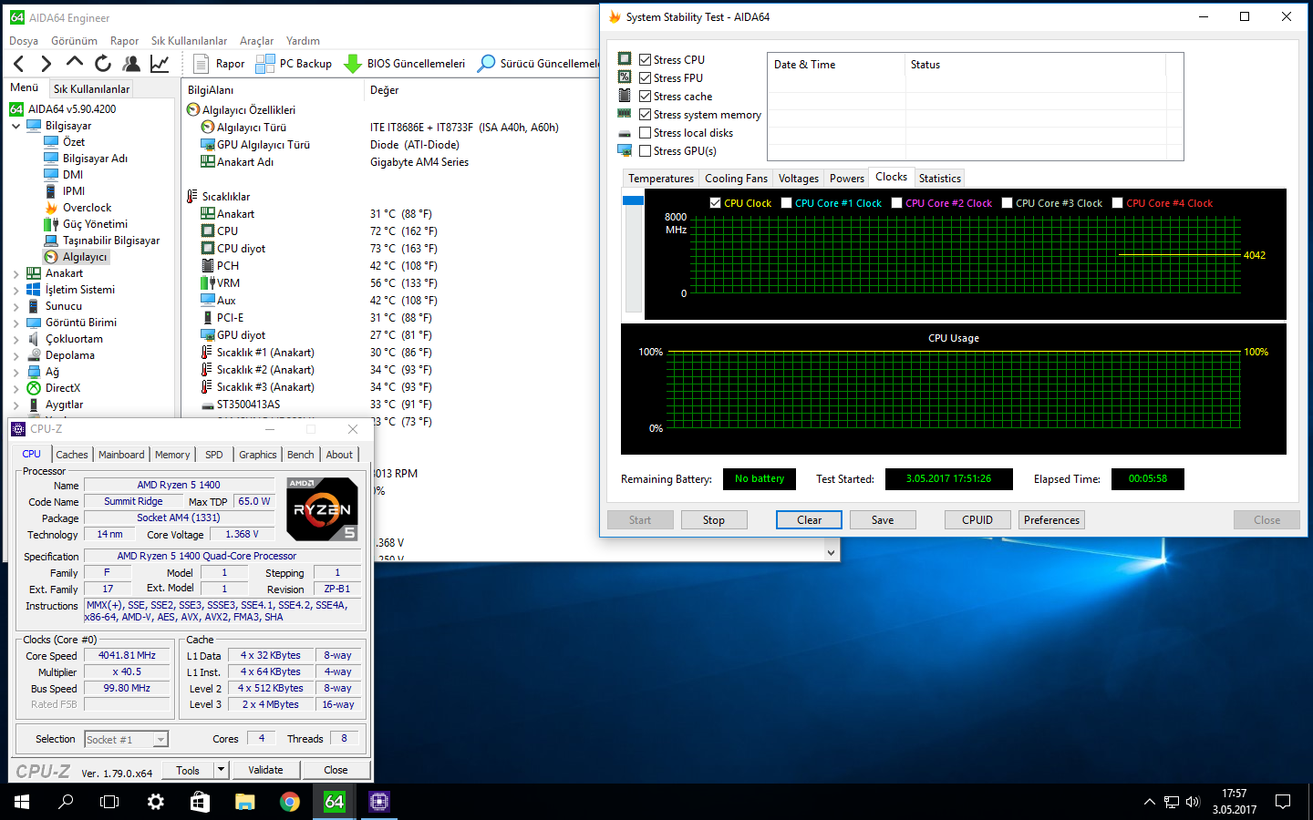The width and height of the screenshot is (1313, 820).
Task: Click the Clear button
Action: 809,520
